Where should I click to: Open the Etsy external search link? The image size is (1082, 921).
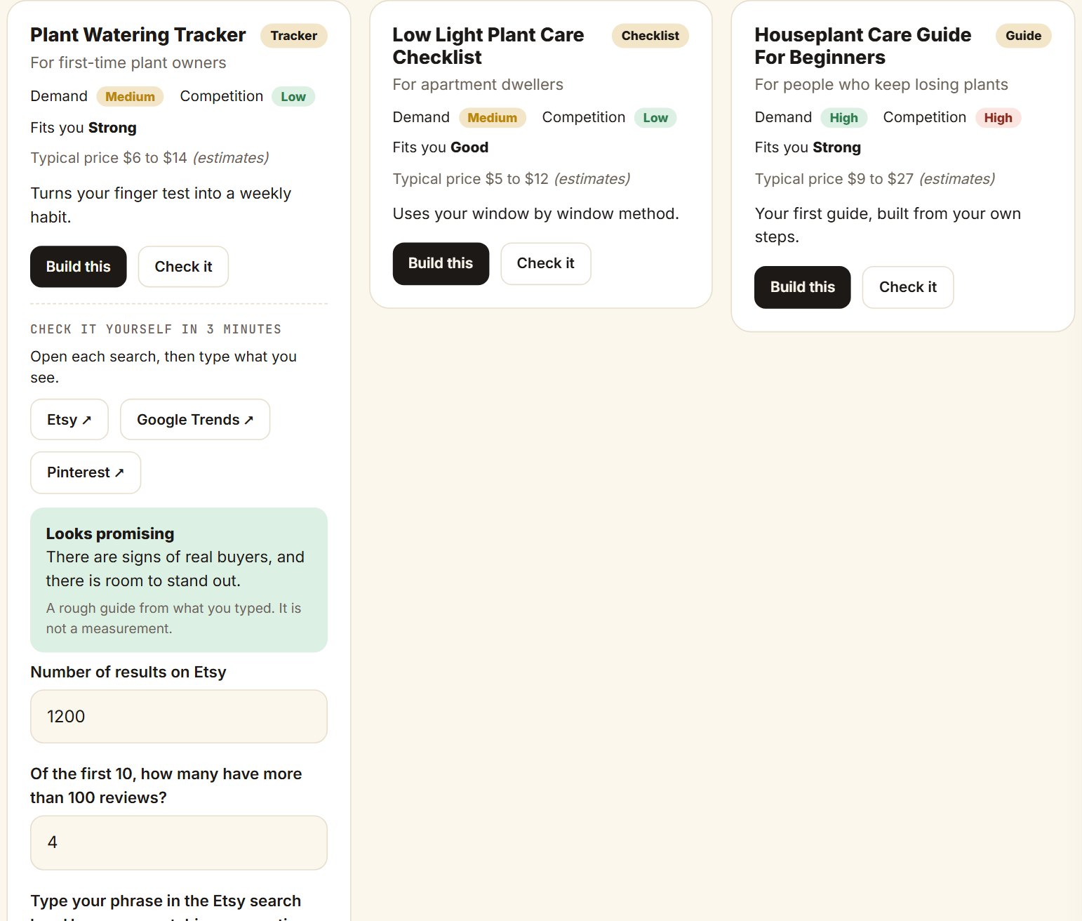click(69, 420)
